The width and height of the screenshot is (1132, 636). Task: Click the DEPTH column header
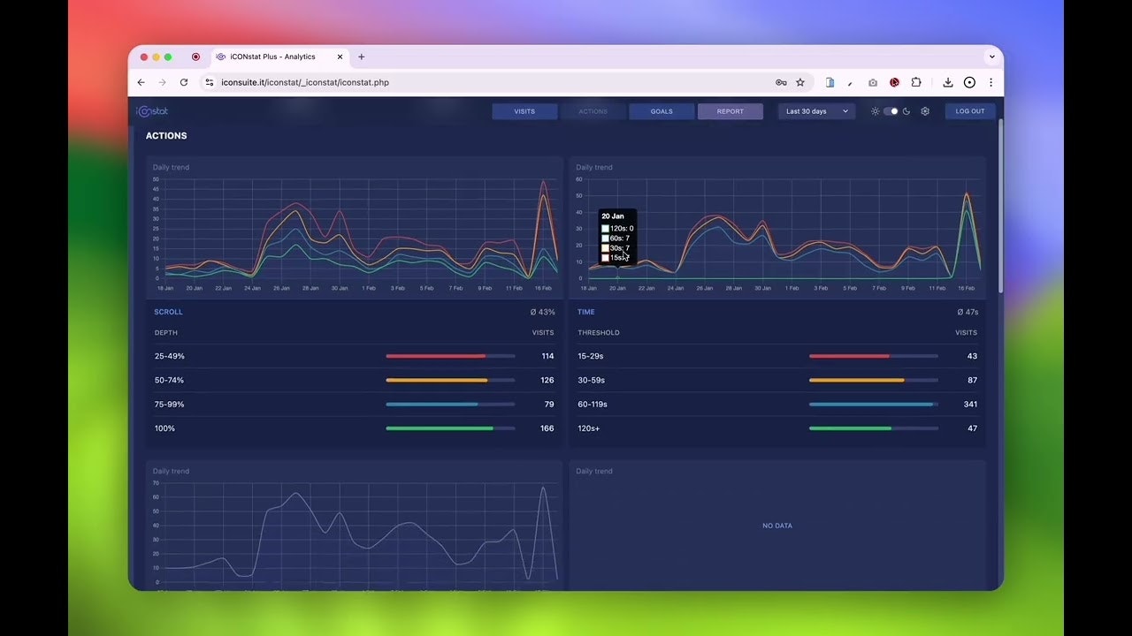tap(166, 333)
